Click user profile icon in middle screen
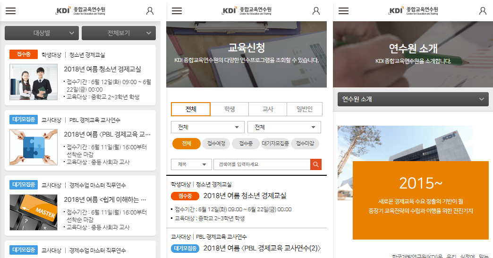The image size is (493, 258). [316, 11]
